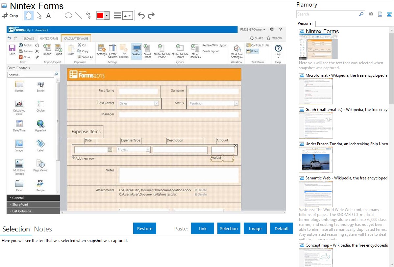The width and height of the screenshot is (394, 267).
Task: Click the undo arrow
Action: [x=141, y=15]
